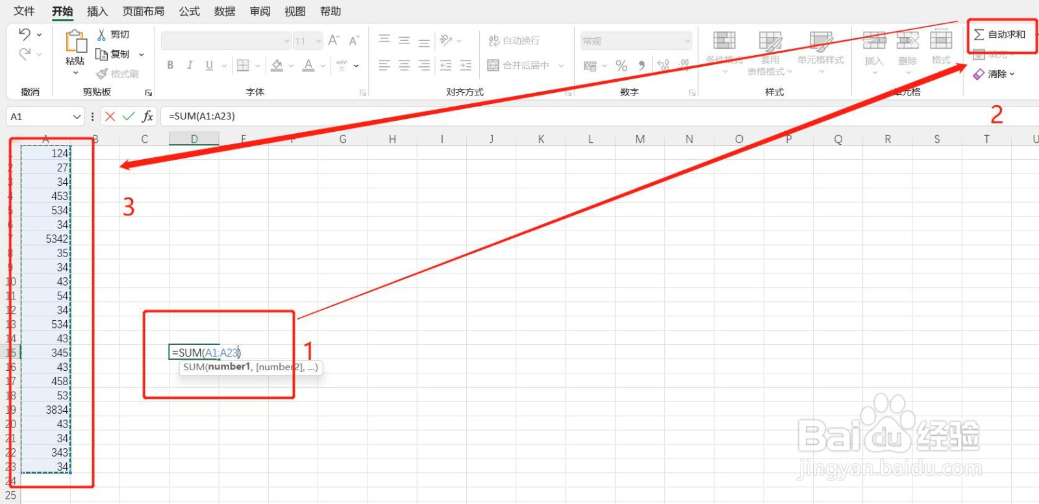This screenshot has width=1039, height=504.
Task: Open the File (文件) tab
Action: [24, 11]
